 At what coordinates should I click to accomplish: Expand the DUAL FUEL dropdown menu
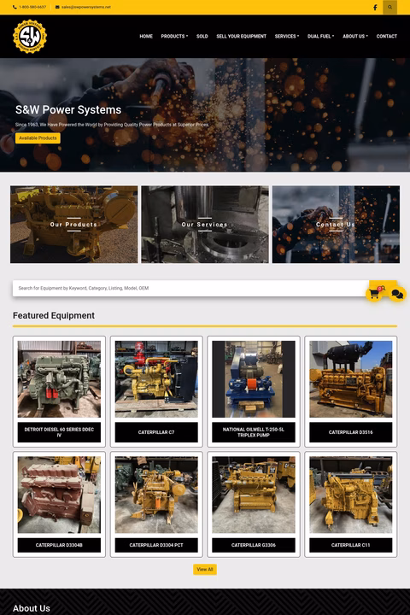320,36
